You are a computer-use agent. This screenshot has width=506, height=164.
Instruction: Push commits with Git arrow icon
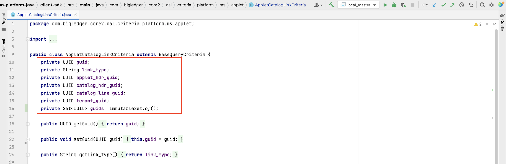point(453,5)
